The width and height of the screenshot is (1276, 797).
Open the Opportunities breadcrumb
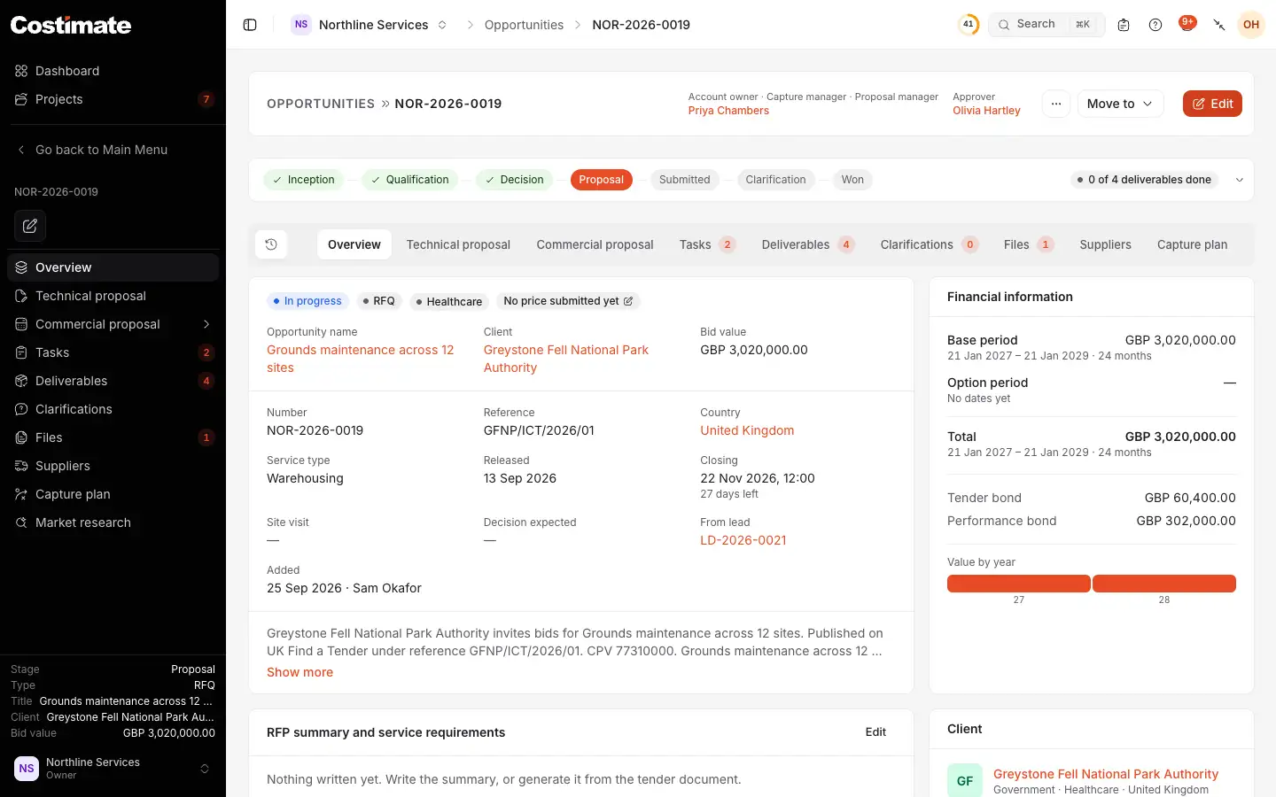(x=524, y=25)
